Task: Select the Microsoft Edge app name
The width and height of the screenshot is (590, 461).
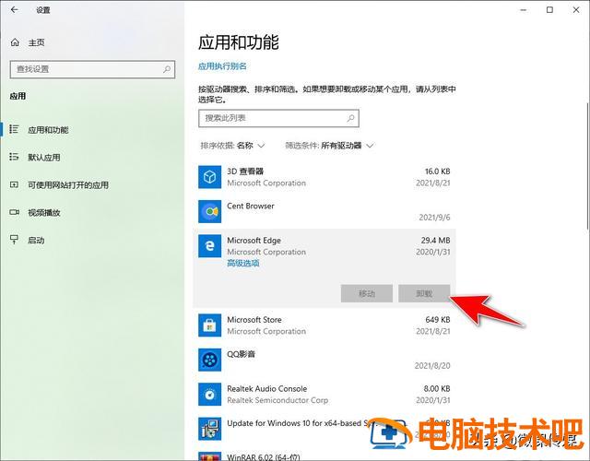Action: [x=254, y=240]
